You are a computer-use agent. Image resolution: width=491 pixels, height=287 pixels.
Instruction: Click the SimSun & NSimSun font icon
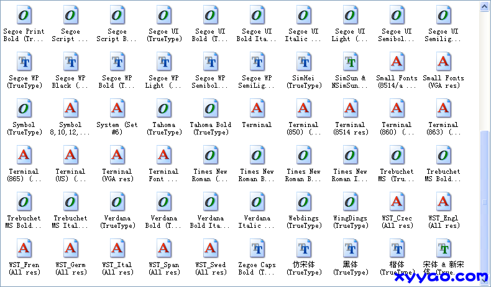[x=351, y=62]
